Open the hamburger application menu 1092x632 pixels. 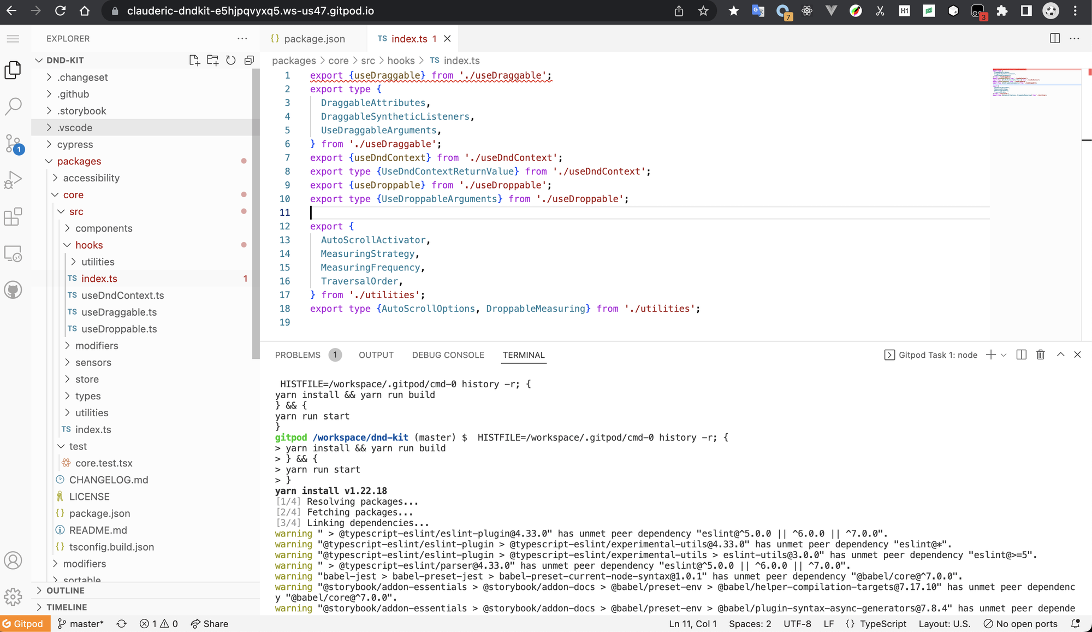[x=13, y=39]
